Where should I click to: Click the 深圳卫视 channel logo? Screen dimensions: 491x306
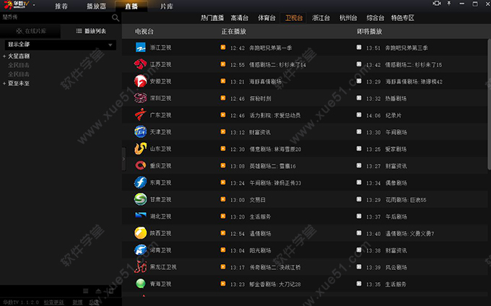140,98
